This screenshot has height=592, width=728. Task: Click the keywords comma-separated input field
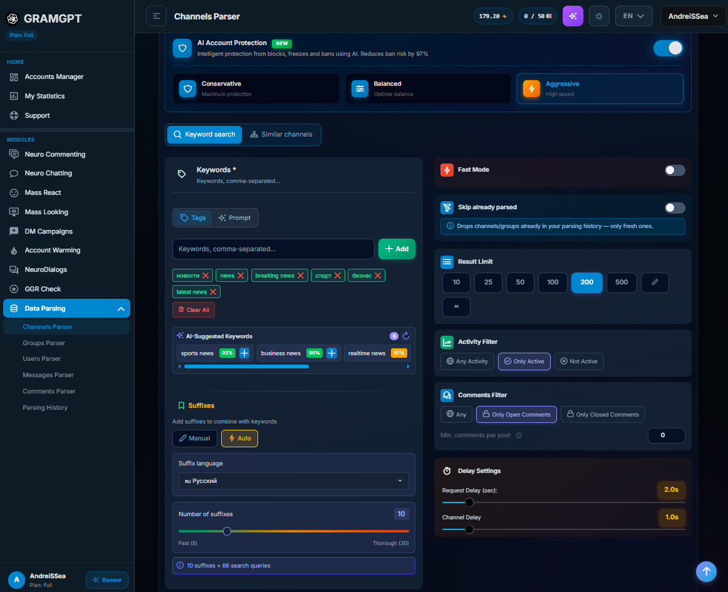(273, 249)
